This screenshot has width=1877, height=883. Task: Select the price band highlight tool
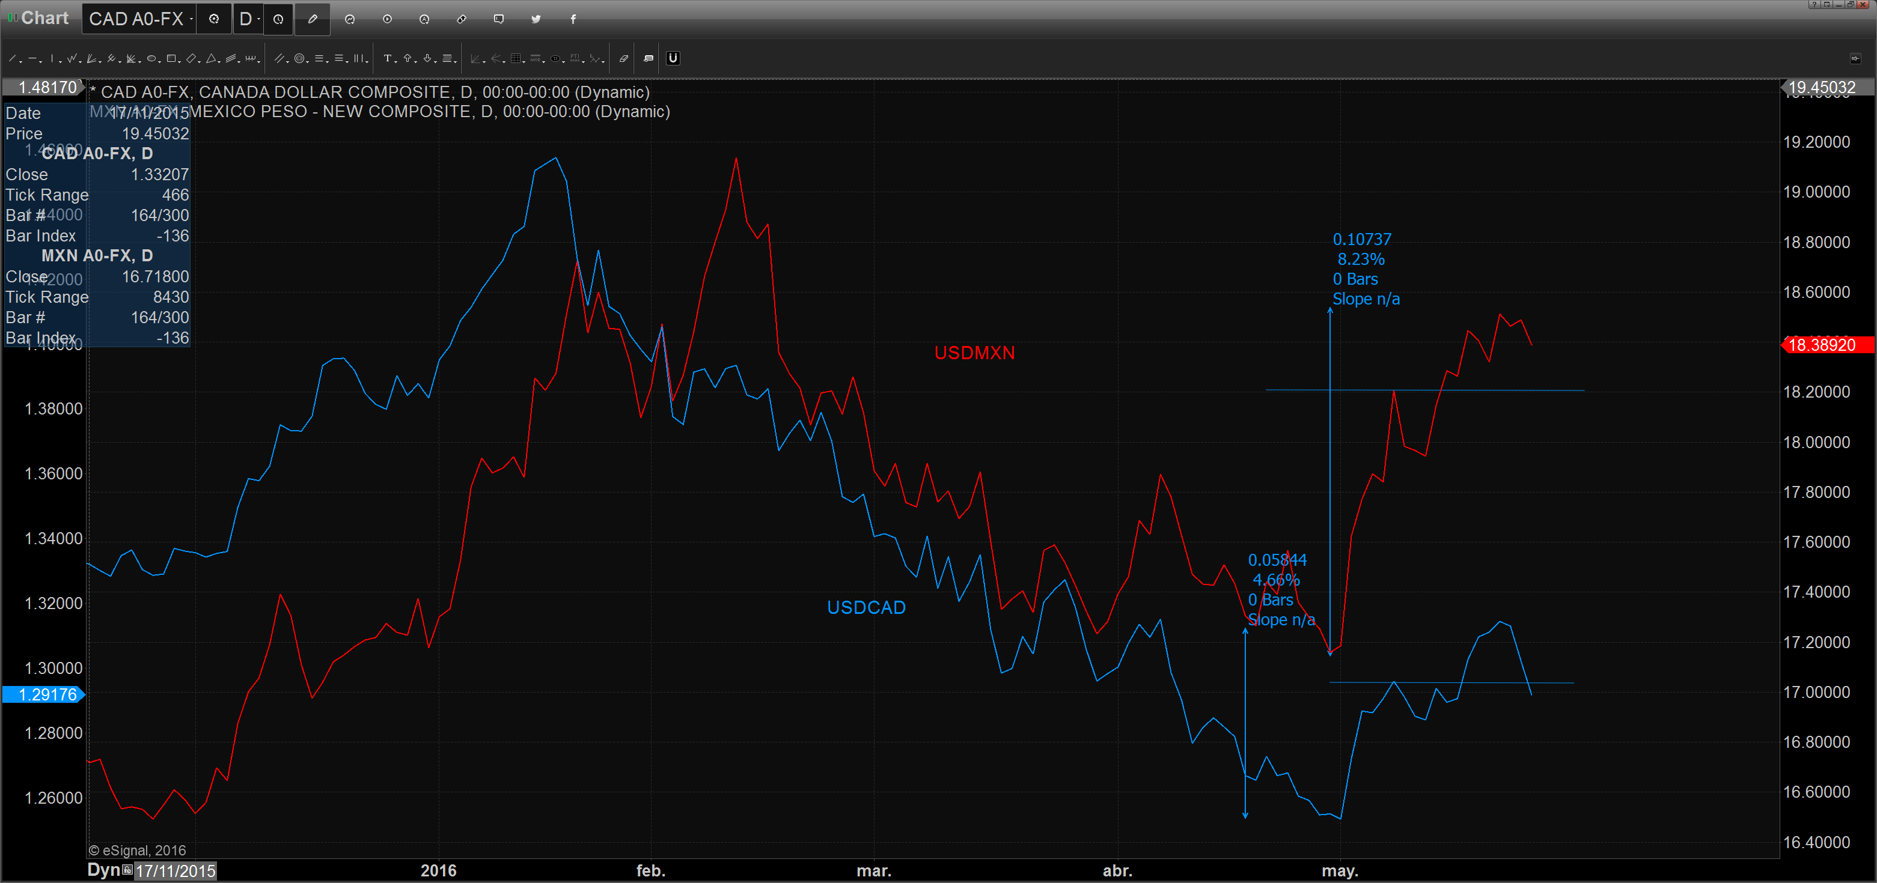447,58
